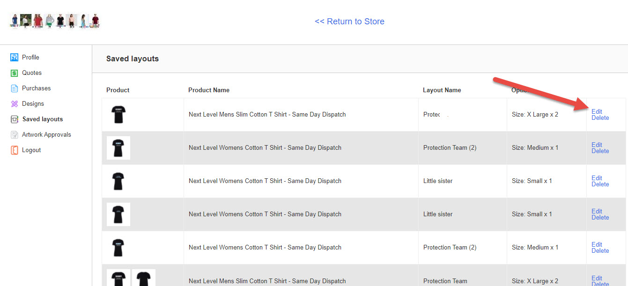Click the first row black T-shirt thumbnail
This screenshot has width=628, height=286.
click(118, 115)
